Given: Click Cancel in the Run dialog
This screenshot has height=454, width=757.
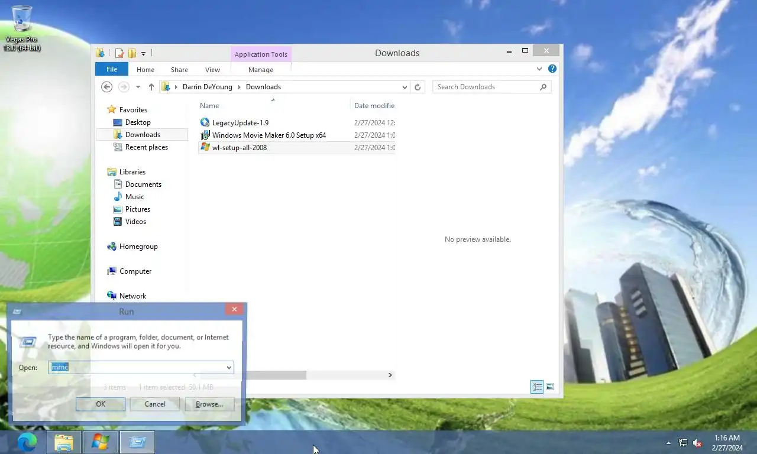Looking at the screenshot, I should click(x=155, y=404).
